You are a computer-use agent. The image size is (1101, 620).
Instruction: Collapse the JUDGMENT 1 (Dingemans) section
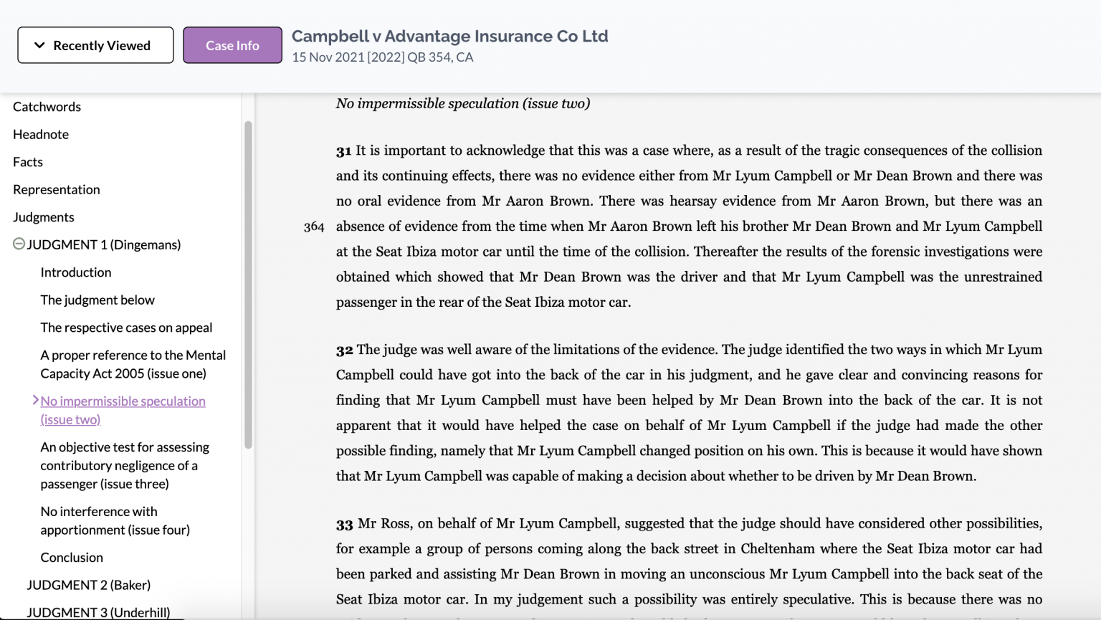19,244
